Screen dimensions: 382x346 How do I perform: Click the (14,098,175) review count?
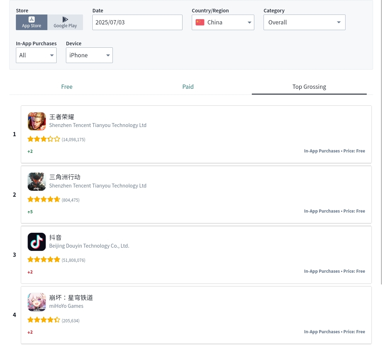[x=73, y=139]
